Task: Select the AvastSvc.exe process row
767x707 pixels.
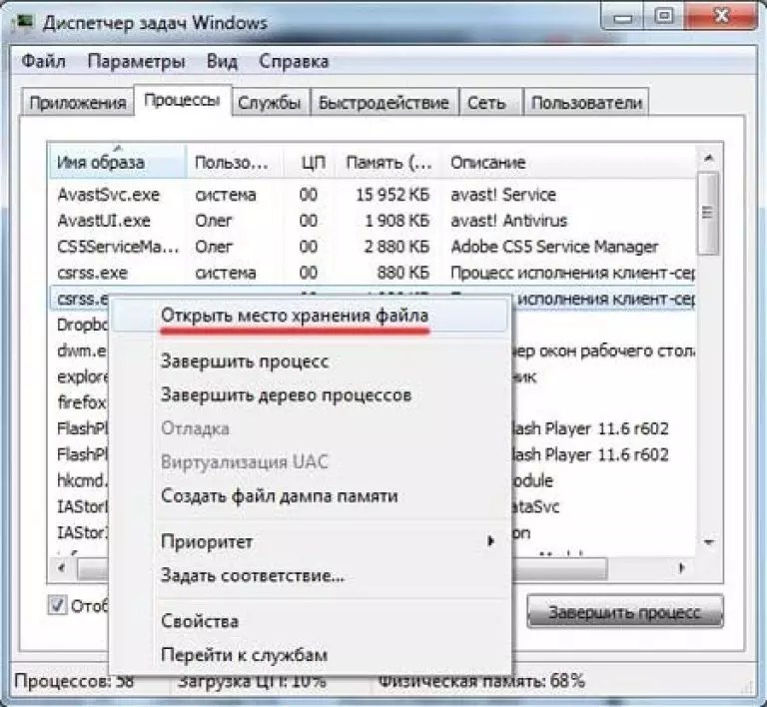Action: tap(372, 195)
